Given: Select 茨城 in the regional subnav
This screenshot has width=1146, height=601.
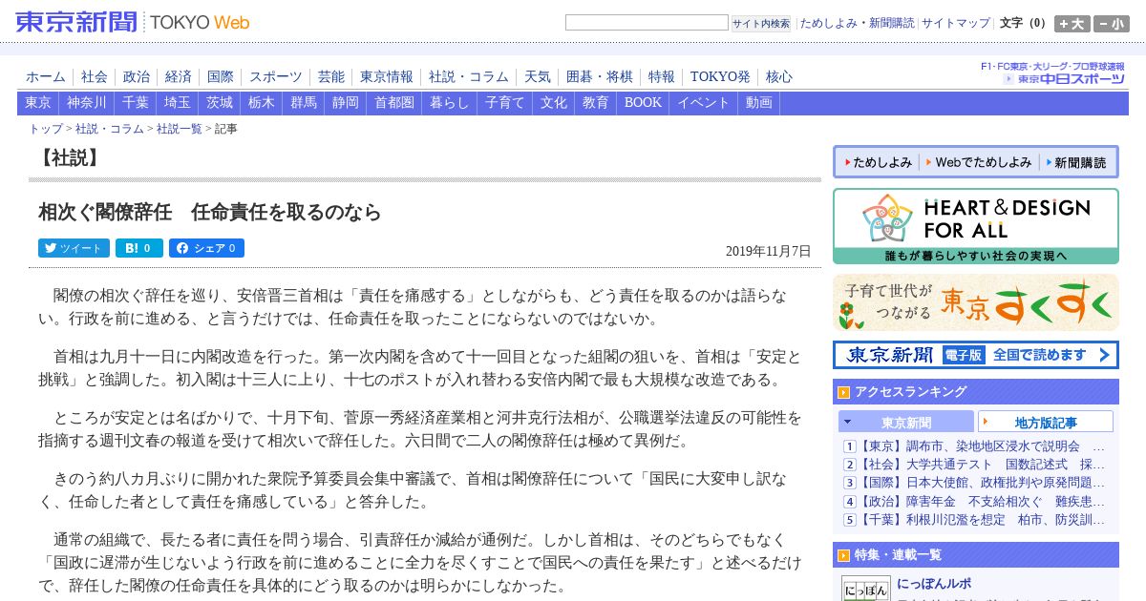Looking at the screenshot, I should tap(220, 103).
